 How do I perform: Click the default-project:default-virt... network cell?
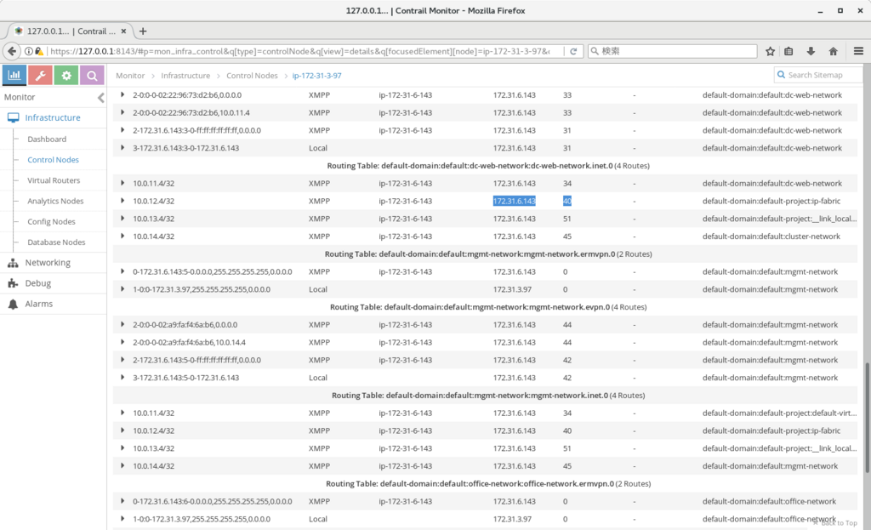(x=779, y=413)
